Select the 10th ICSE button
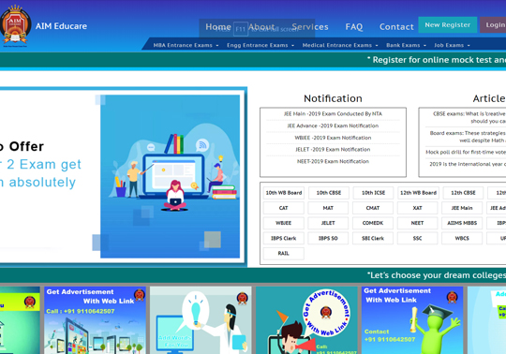Screen dimensions: 506x354 373,193
